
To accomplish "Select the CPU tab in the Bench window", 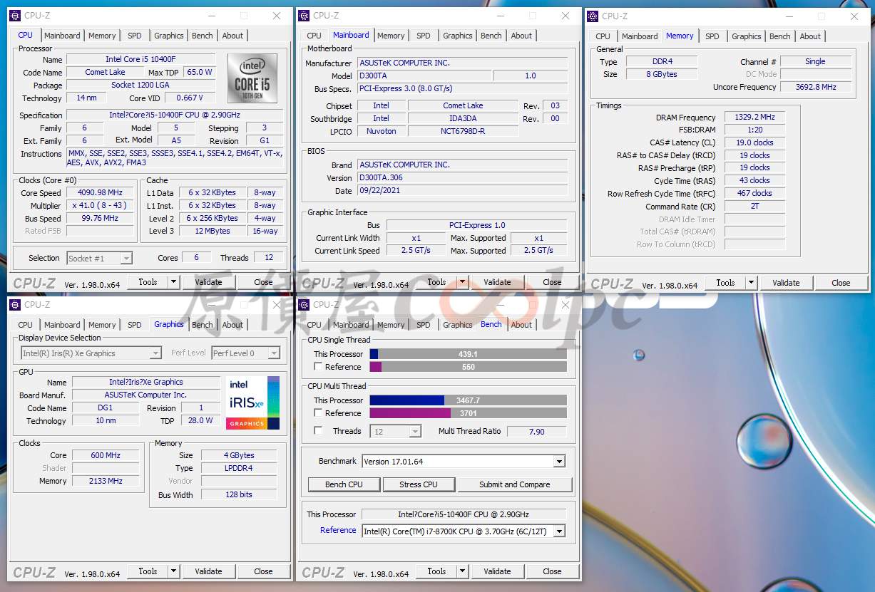I will click(x=314, y=325).
